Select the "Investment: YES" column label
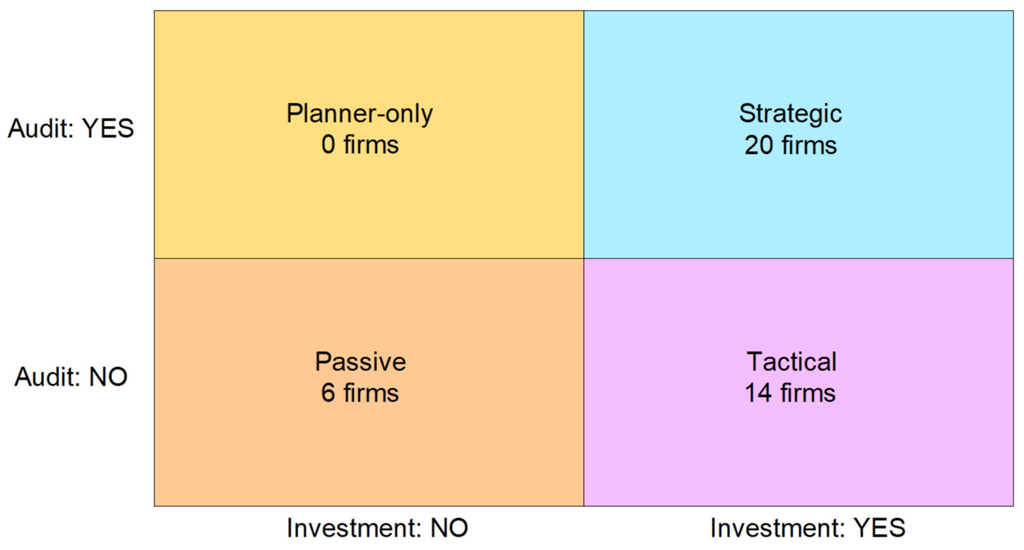This screenshot has width=1024, height=550. pos(808,528)
